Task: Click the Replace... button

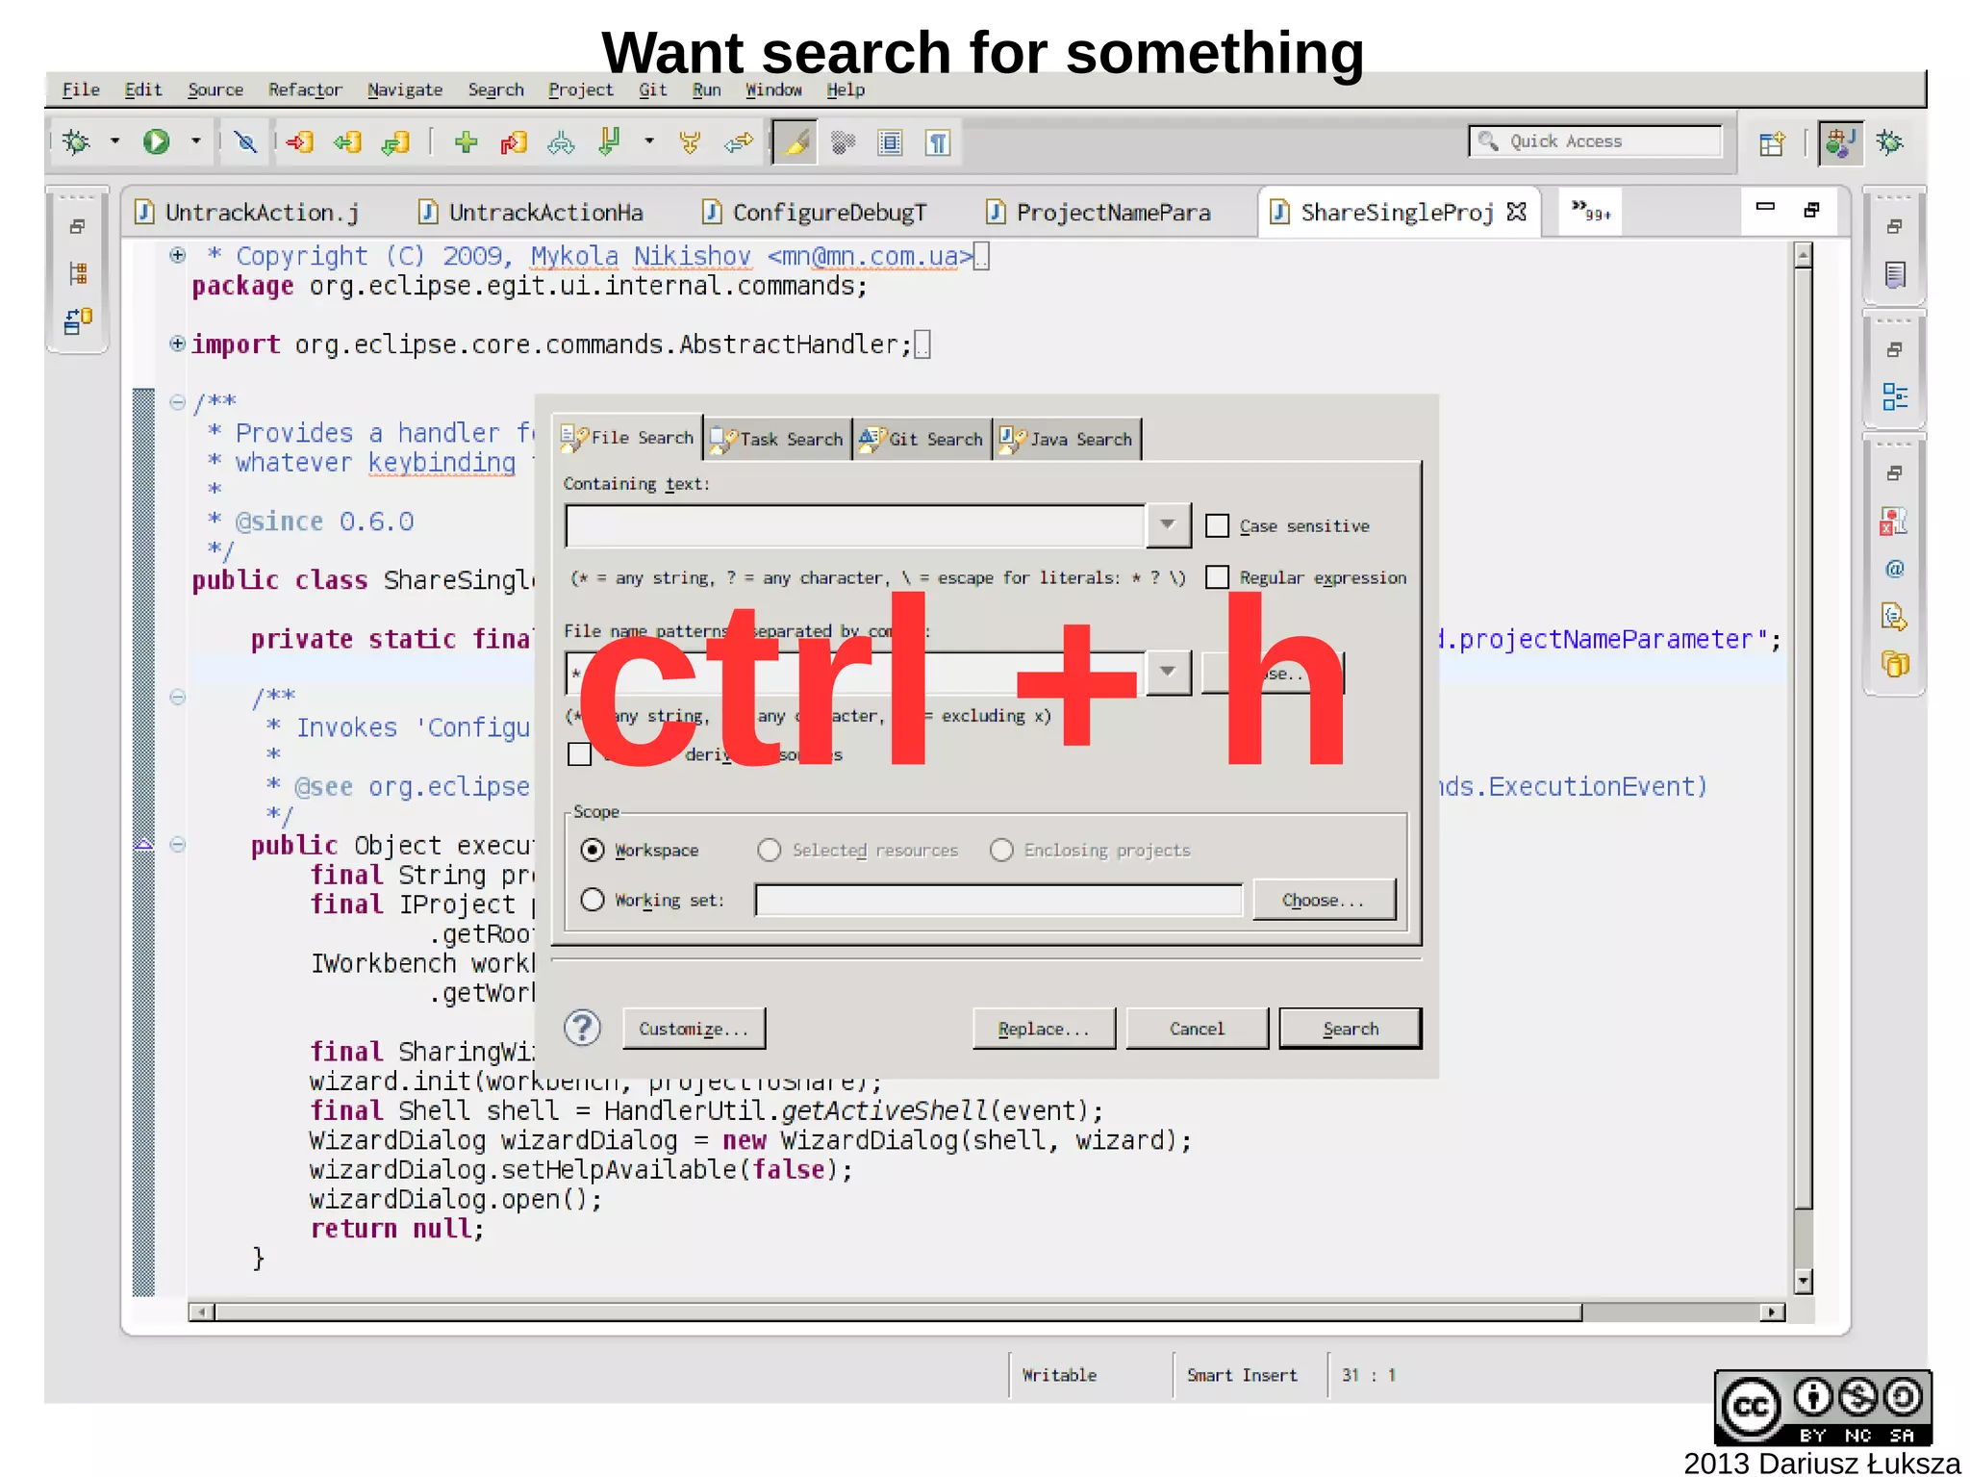Action: 1044,1029
